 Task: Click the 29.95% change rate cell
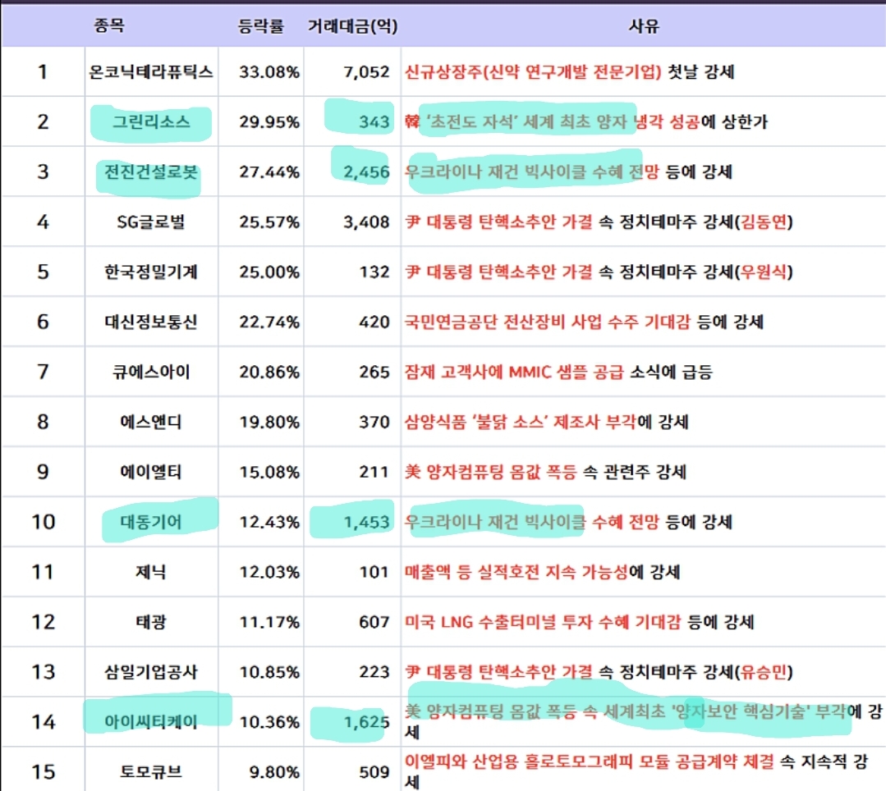coord(269,122)
